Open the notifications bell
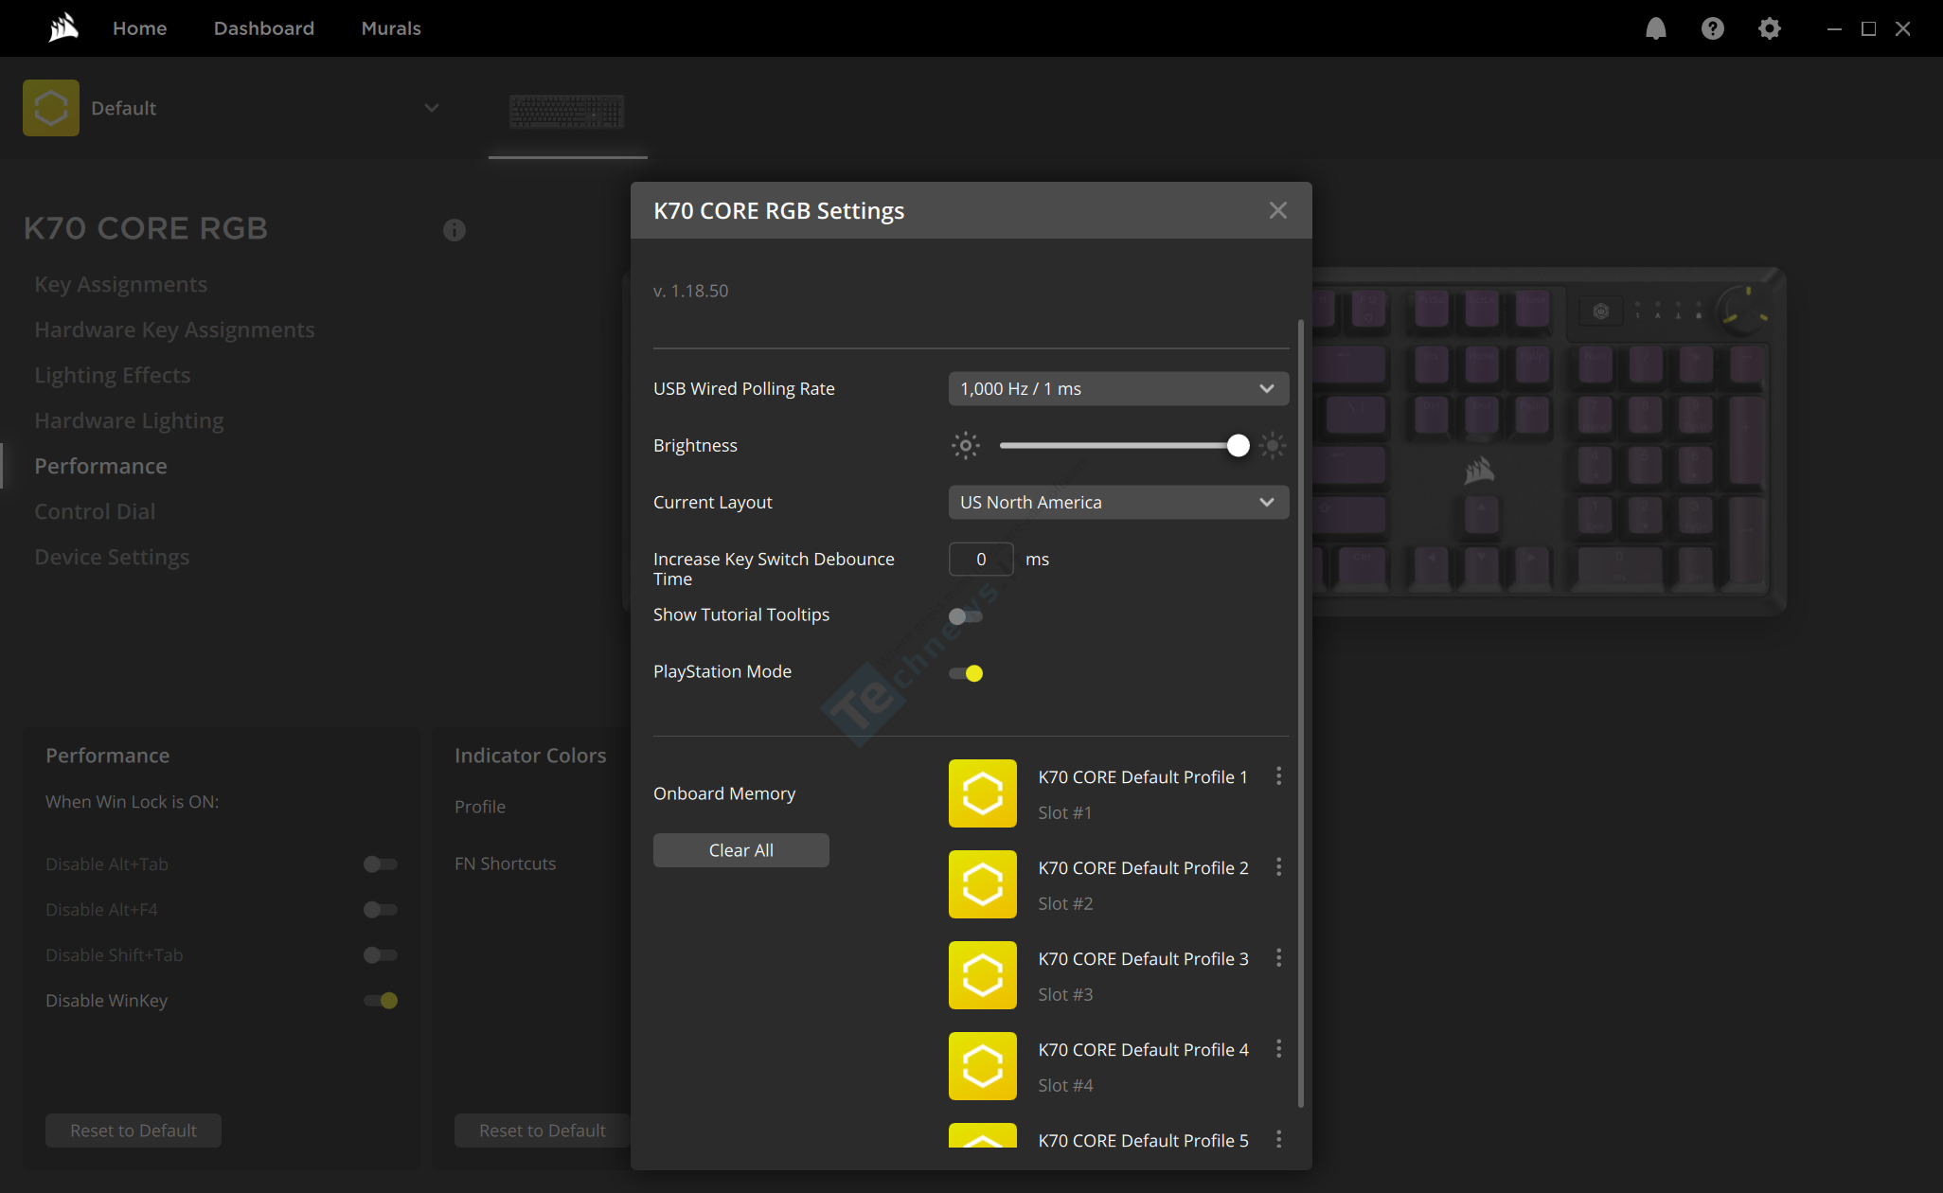 (x=1655, y=28)
